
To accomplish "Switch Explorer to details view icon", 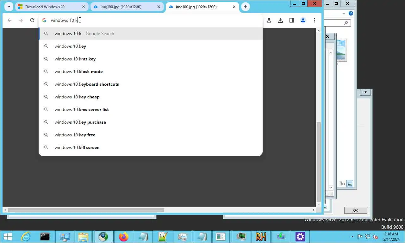I will pos(342,184).
